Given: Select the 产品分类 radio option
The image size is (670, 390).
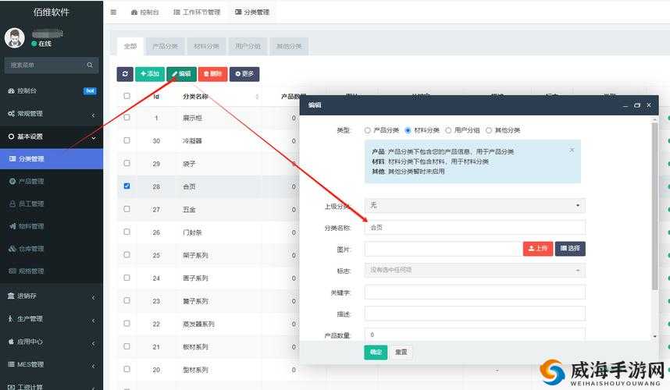Looking at the screenshot, I should coord(368,130).
